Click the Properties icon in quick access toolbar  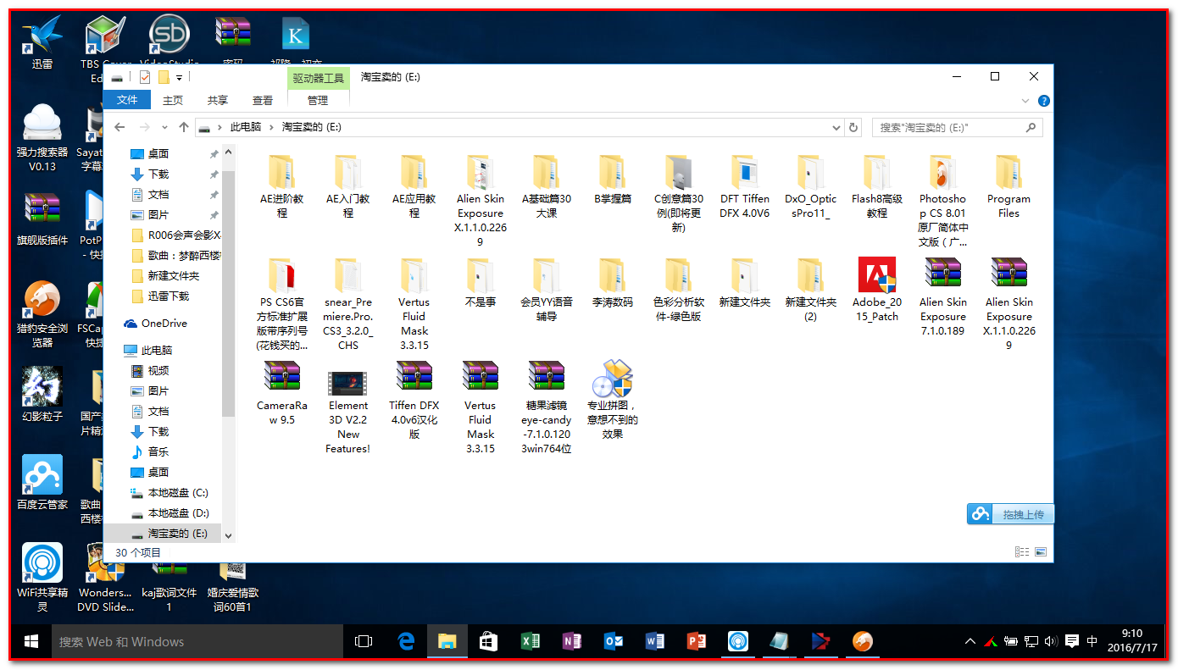coord(144,77)
